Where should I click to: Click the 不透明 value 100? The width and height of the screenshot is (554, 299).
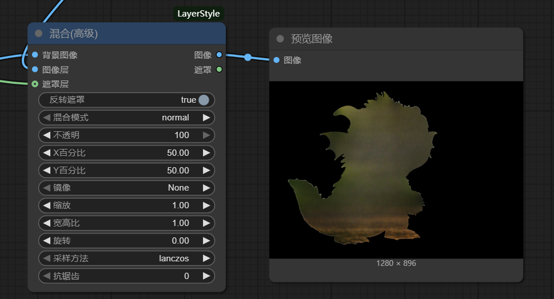[x=182, y=135]
